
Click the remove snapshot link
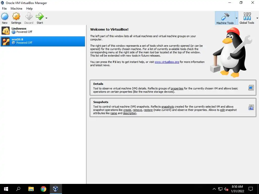137,110
